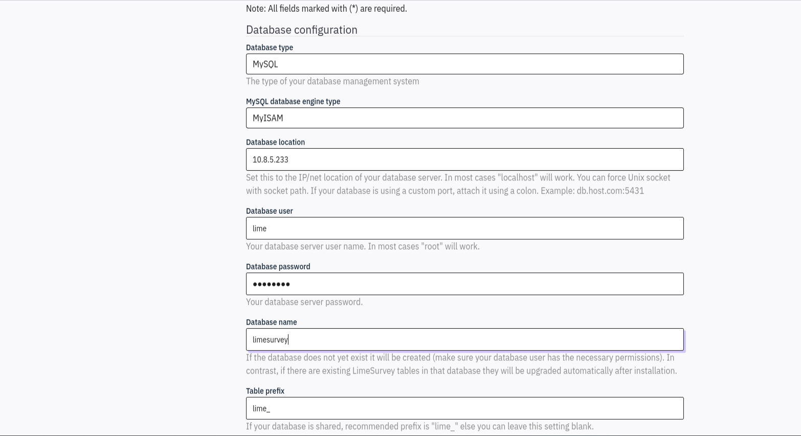Click into the masked Database password field
The image size is (801, 436).
point(464,284)
